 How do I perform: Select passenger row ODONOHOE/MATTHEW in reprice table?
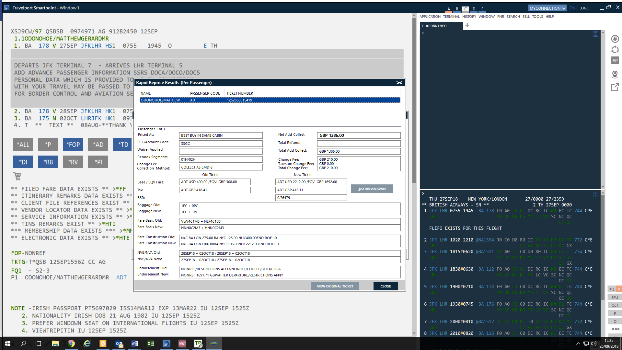(270, 100)
